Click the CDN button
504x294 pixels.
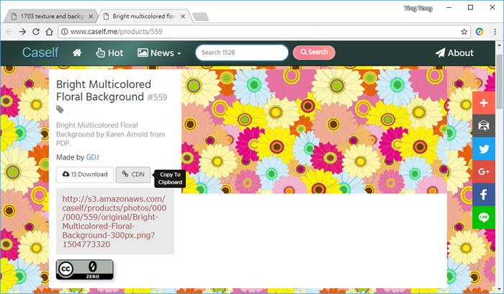(133, 174)
